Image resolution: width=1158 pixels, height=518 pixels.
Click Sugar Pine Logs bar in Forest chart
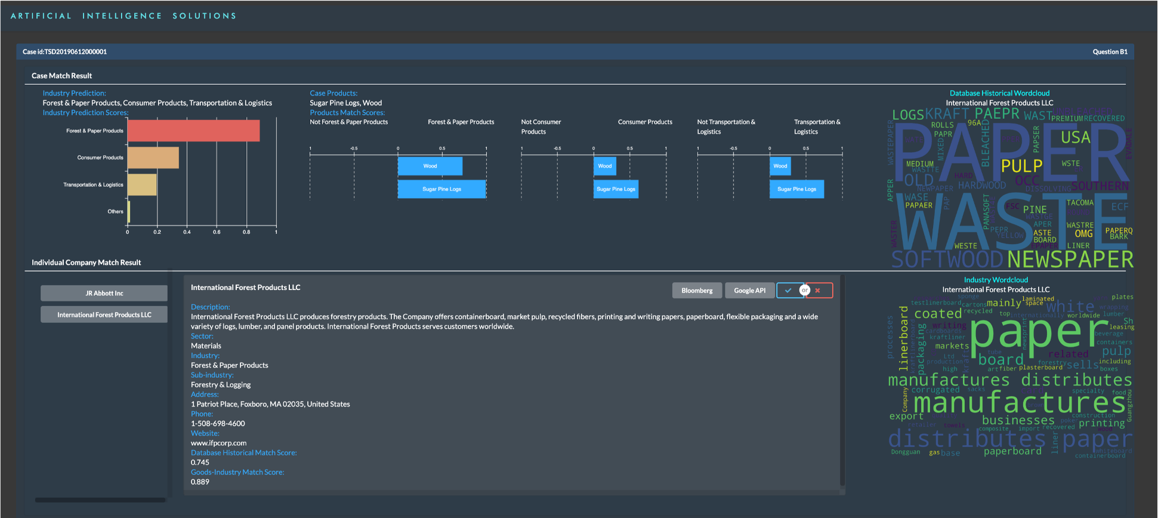(441, 189)
